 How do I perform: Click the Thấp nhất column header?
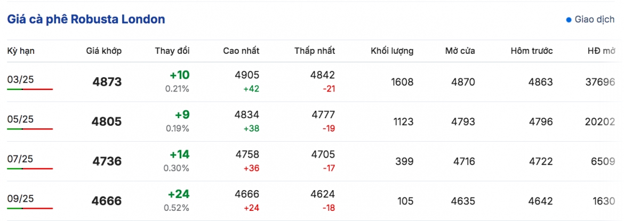(315, 51)
